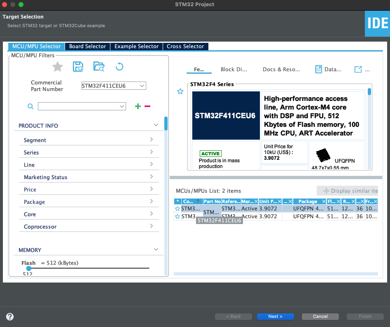This screenshot has height=327, width=390.
Task: Collapse the PRODUCT INFO section
Action: (x=156, y=125)
